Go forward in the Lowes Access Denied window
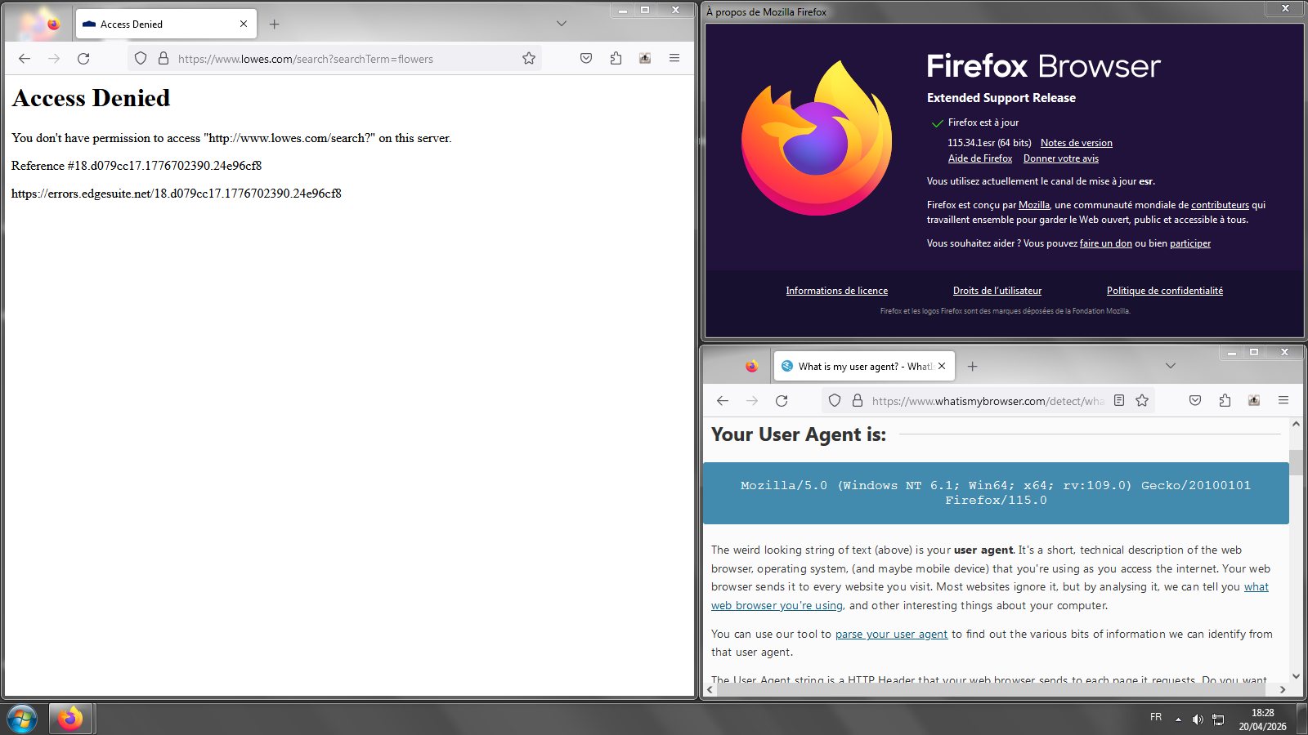The height and width of the screenshot is (735, 1308). pyautogui.click(x=54, y=59)
